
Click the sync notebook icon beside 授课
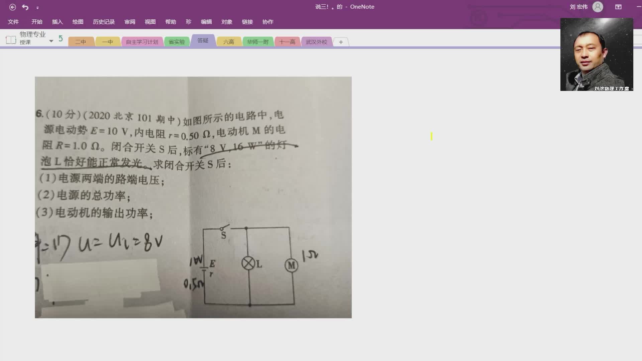pos(61,38)
